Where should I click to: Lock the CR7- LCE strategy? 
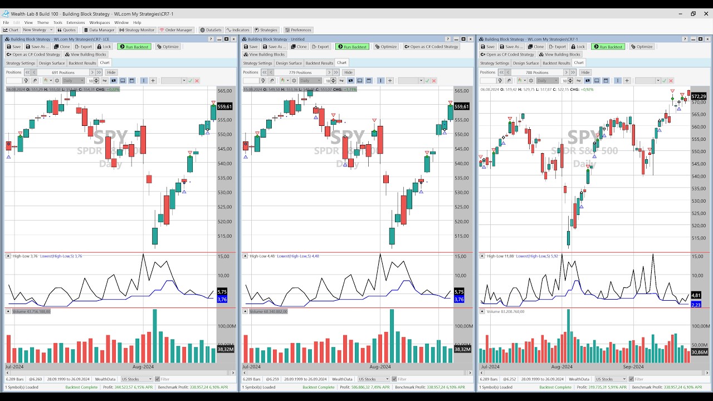click(104, 47)
